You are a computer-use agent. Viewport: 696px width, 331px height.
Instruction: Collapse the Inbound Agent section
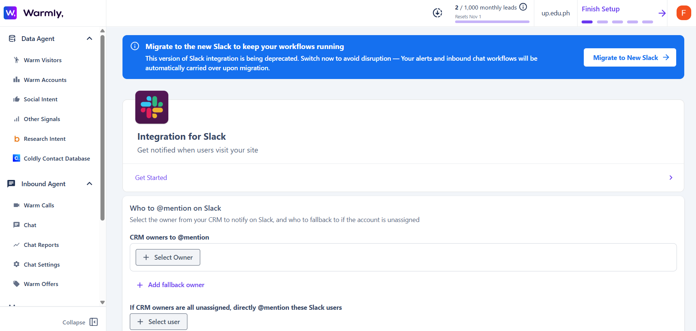pos(89,184)
